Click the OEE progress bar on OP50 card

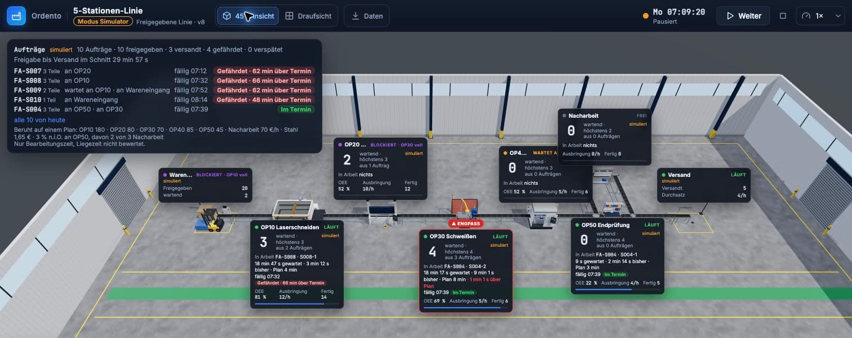pos(618,289)
